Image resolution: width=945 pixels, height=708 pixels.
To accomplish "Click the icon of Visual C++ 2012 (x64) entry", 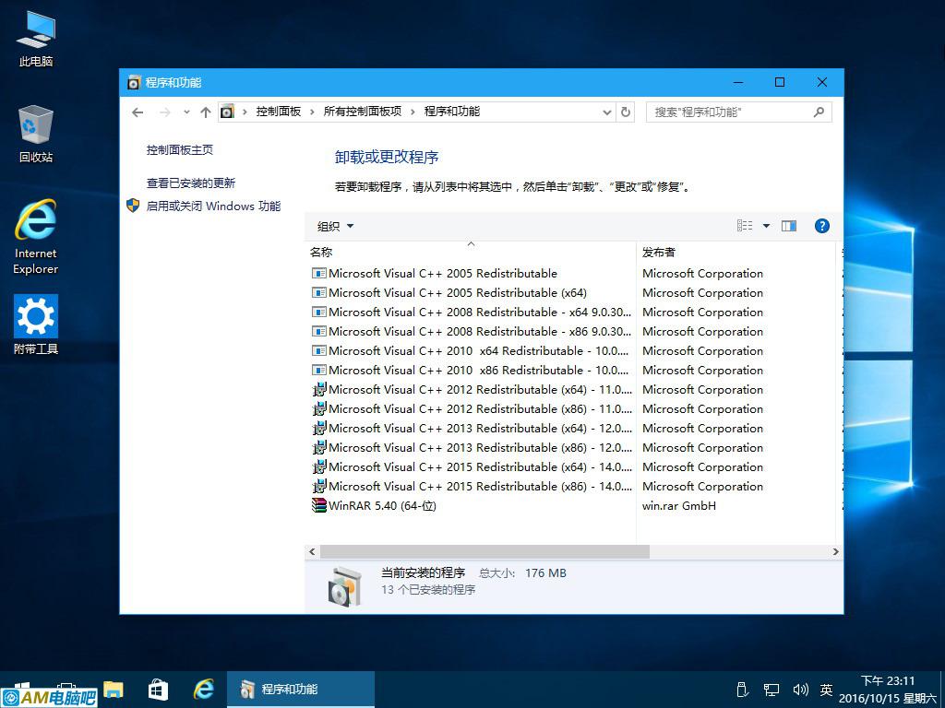I will point(318,390).
